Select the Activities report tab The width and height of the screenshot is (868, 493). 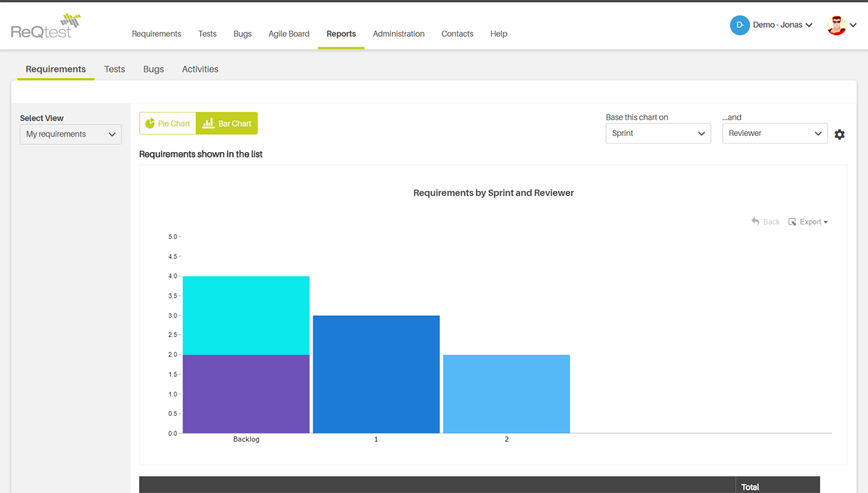click(x=200, y=69)
